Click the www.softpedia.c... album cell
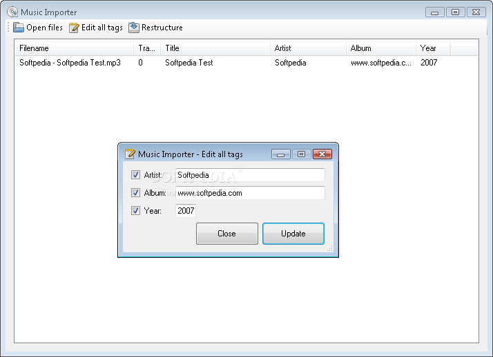This screenshot has height=357, width=493. 381,63
